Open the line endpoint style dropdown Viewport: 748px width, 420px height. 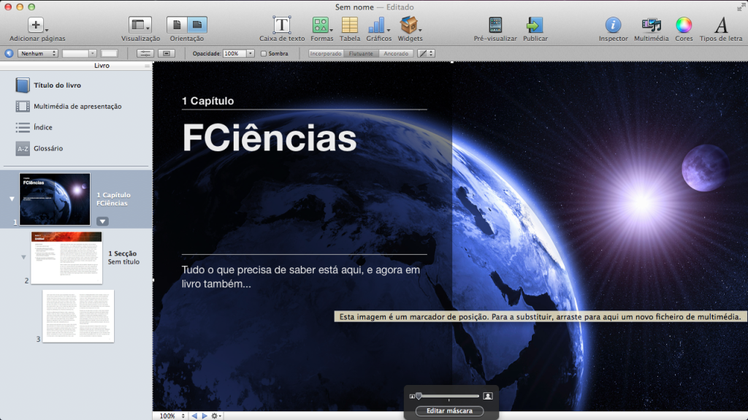(79, 53)
